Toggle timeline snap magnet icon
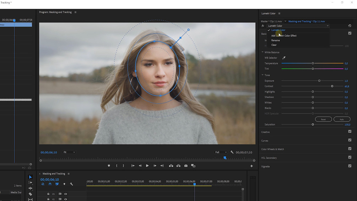Viewport: 357px width, 201px height. pyautogui.click(x=50, y=184)
